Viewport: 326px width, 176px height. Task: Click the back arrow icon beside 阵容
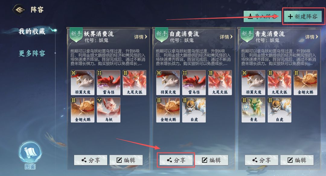[19, 10]
